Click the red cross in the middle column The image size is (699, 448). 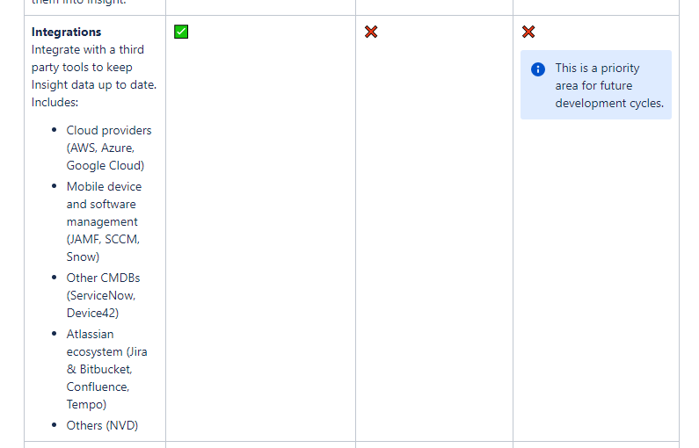[371, 32]
